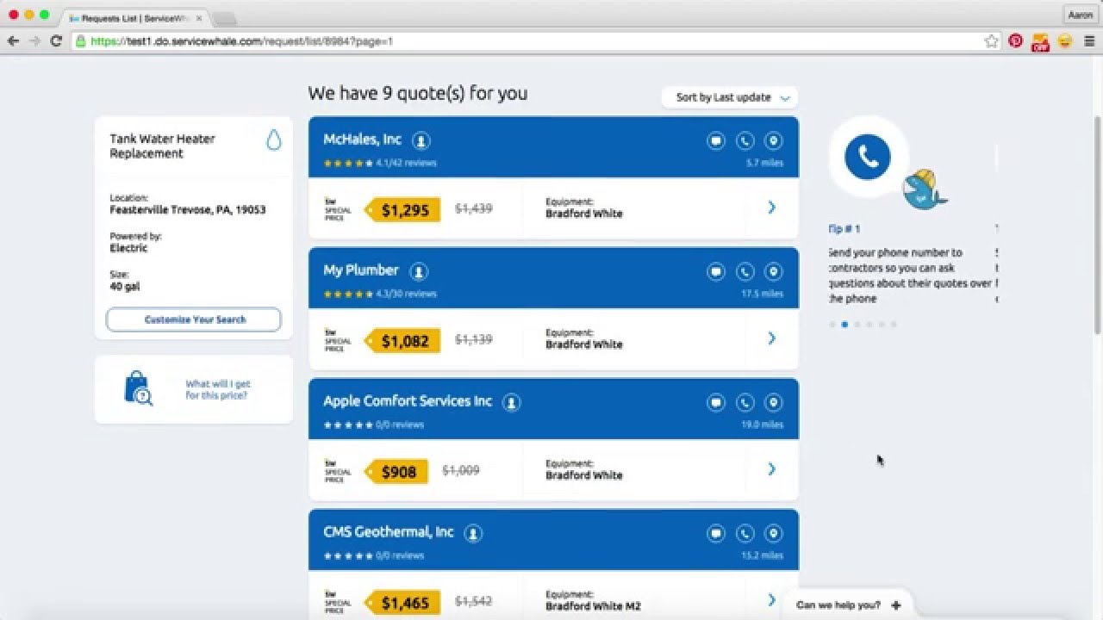
Task: Select the Requests List browser tab
Action: point(136,18)
